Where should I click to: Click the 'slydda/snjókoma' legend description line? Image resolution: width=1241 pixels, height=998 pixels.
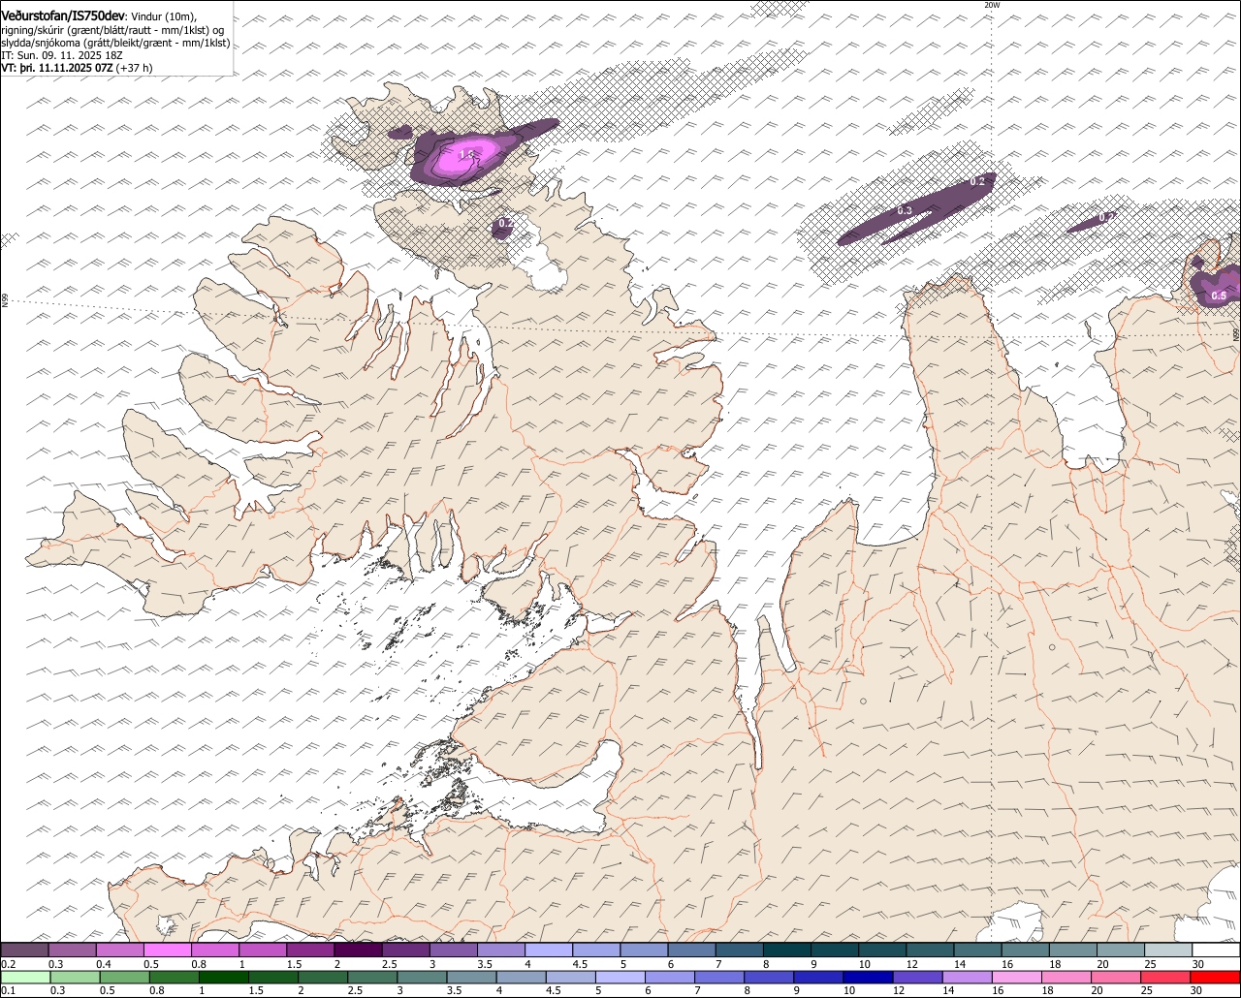[116, 43]
